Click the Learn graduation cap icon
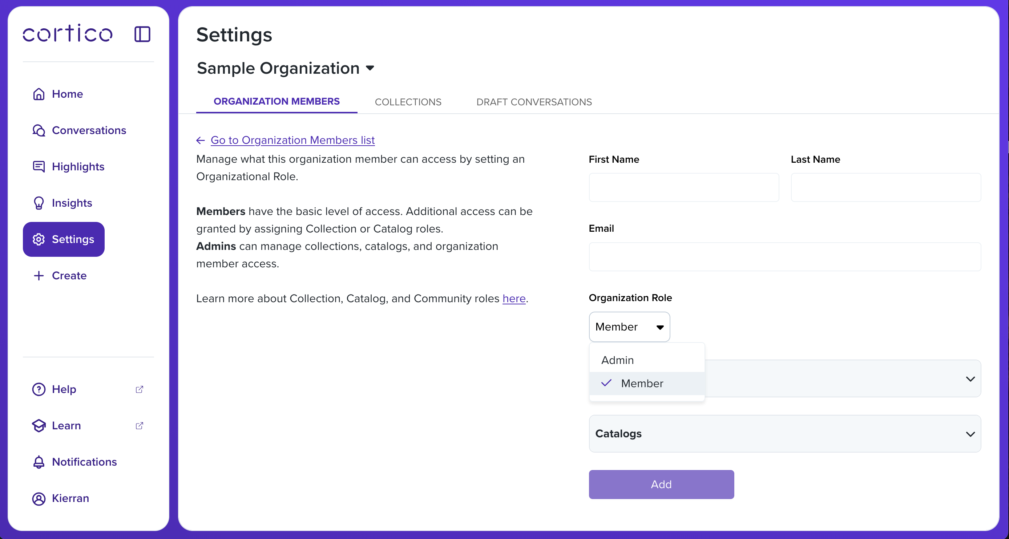The width and height of the screenshot is (1009, 539). click(39, 425)
